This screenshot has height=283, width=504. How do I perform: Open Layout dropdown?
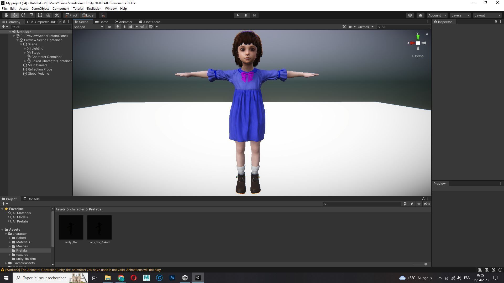point(487,15)
